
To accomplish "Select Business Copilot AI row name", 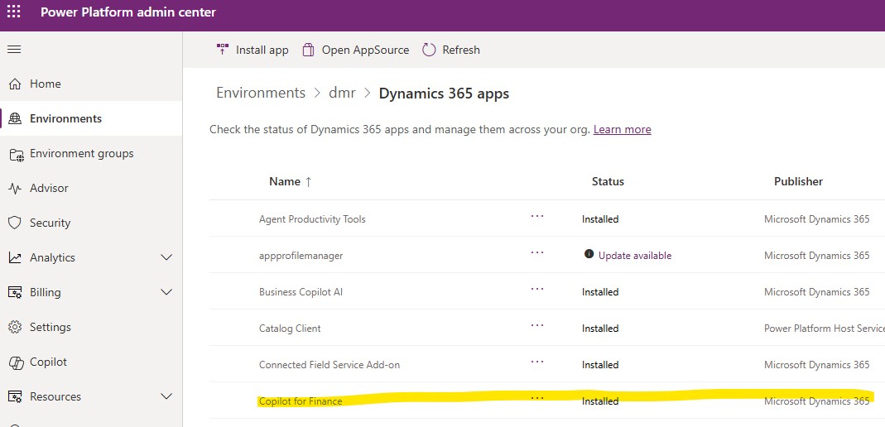I will click(x=301, y=291).
